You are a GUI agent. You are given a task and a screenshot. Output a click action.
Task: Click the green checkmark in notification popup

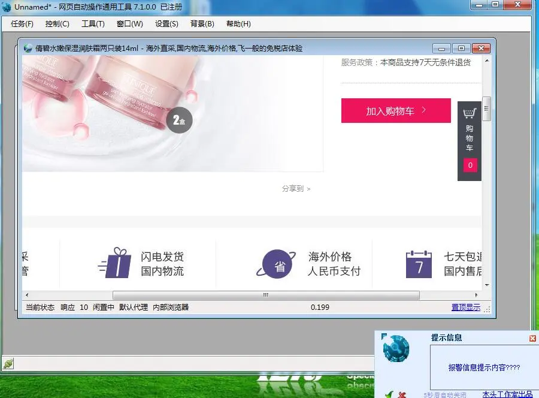(389, 394)
